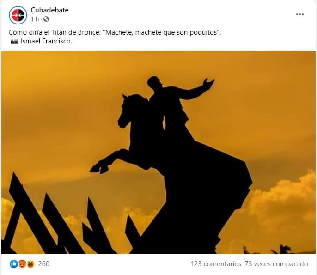Click the rider's outstretched hand in photo
This screenshot has width=317, height=275.
tap(208, 83)
